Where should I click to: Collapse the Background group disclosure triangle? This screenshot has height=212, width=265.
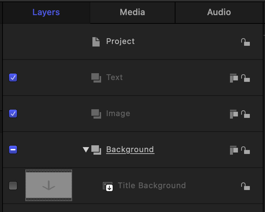86,150
